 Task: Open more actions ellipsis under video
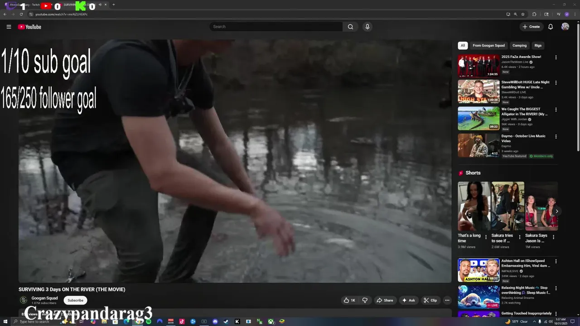coord(447,300)
